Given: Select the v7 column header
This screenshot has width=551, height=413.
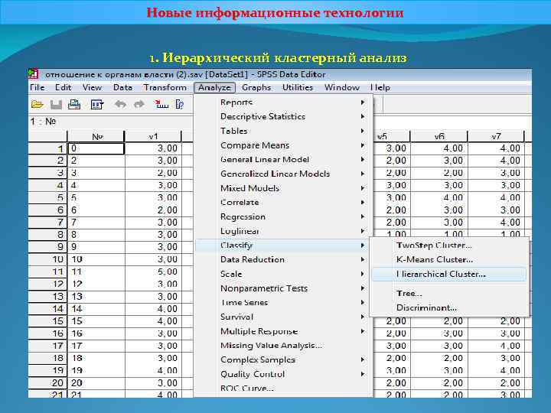Looking at the screenshot, I should 496,137.
